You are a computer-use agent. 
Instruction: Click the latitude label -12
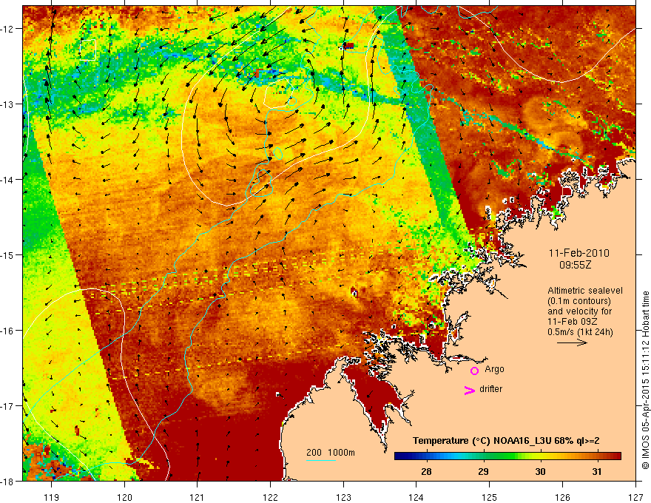pyautogui.click(x=7, y=29)
